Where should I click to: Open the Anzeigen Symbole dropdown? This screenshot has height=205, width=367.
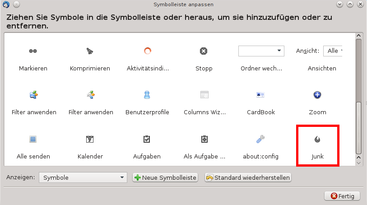point(83,177)
